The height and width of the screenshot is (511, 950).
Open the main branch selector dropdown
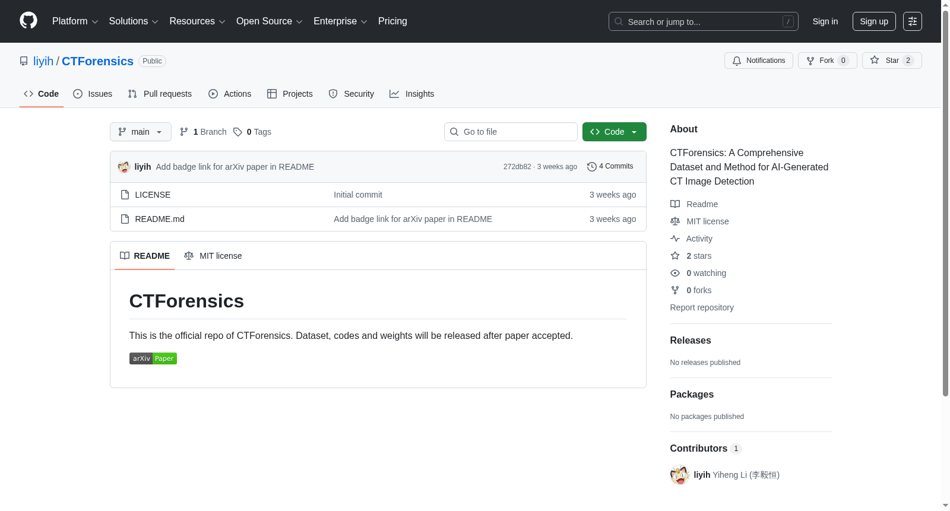click(x=141, y=132)
